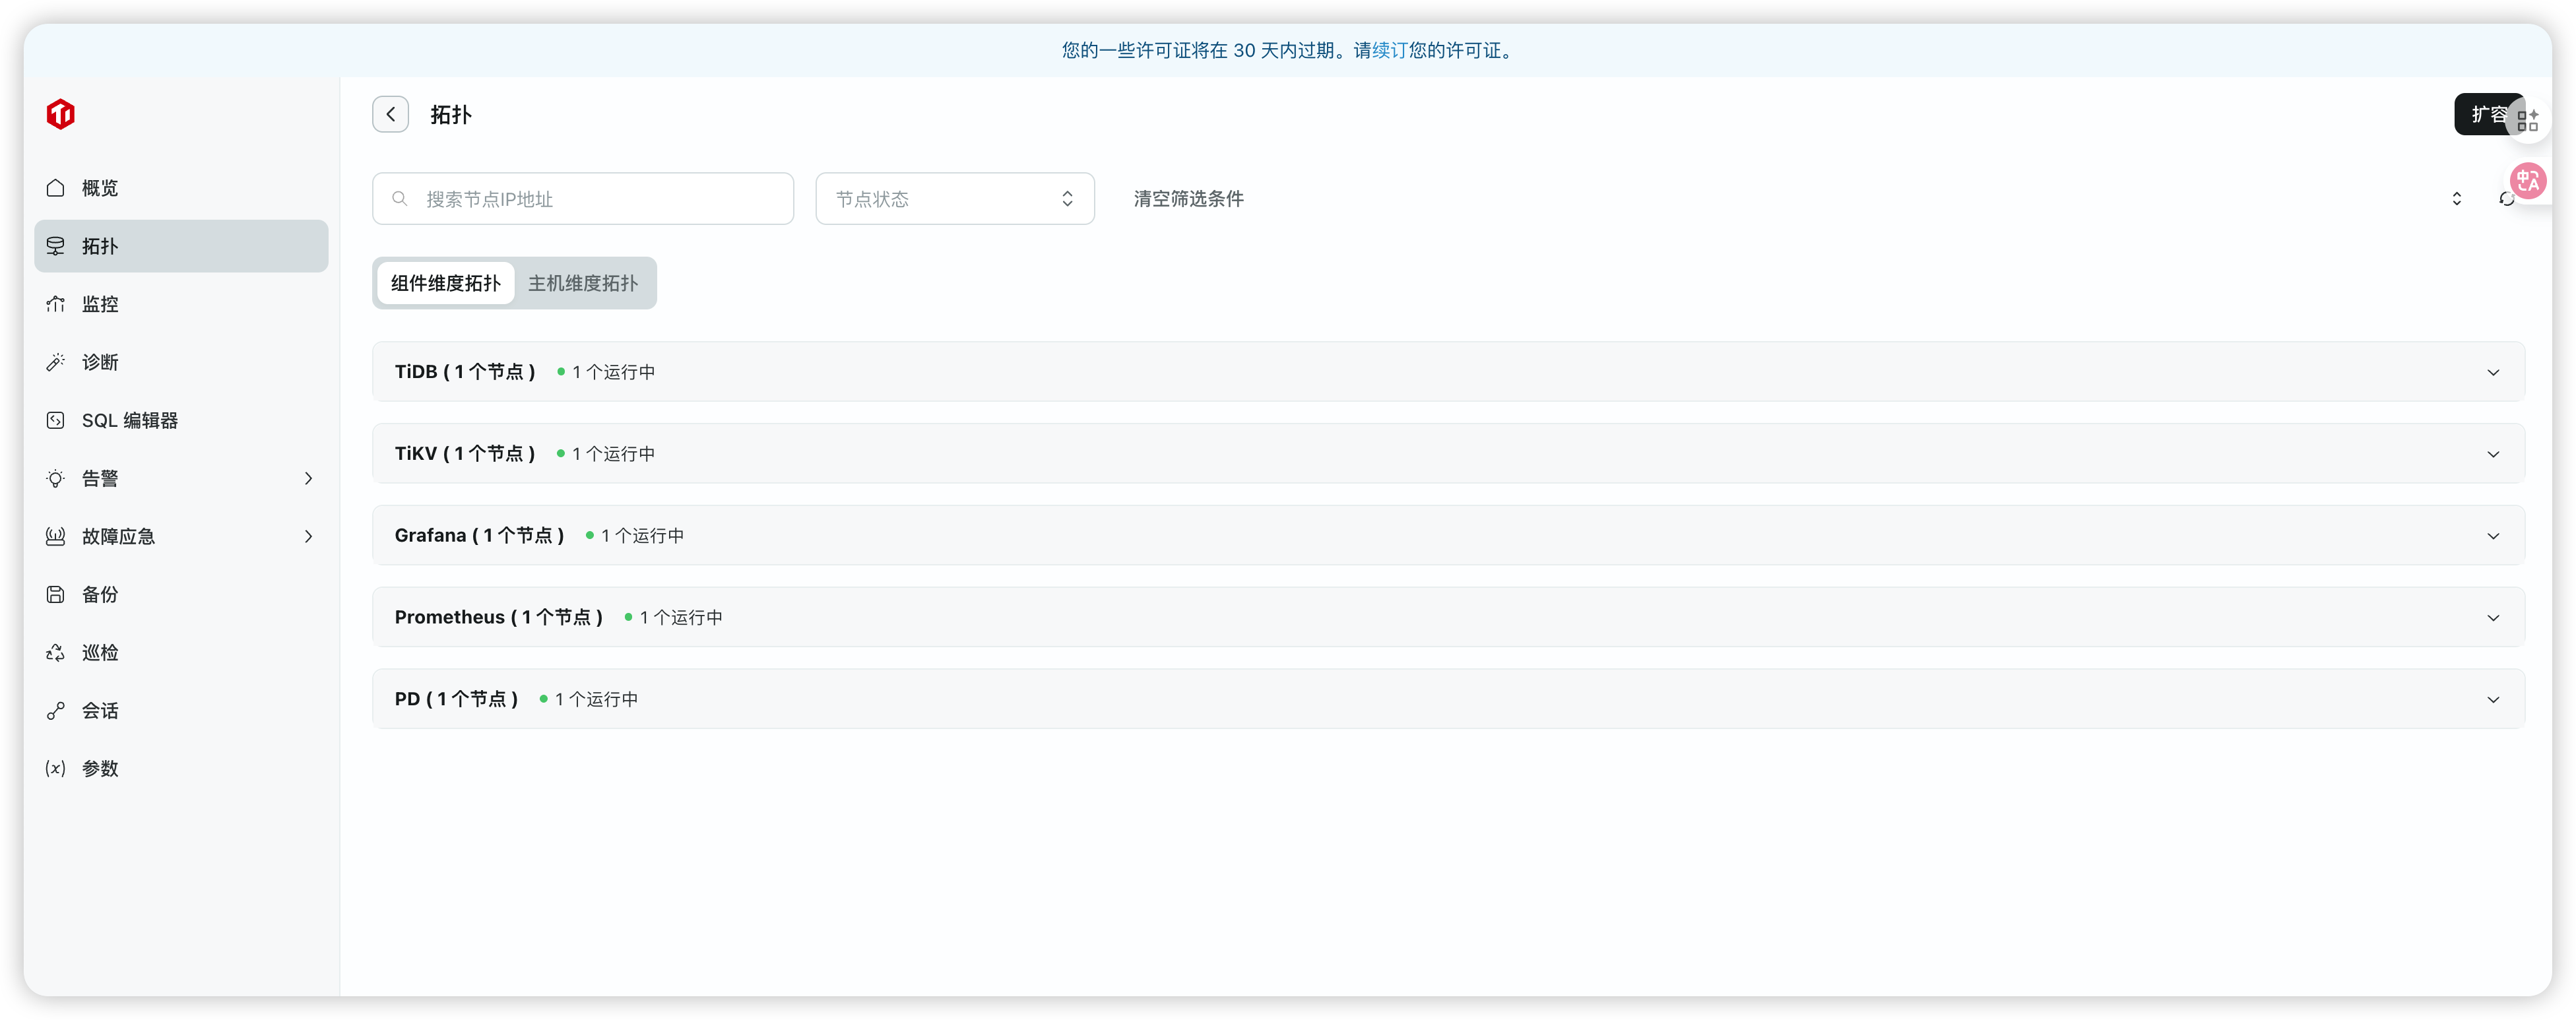Open the 监控 monitoring page
The height and width of the screenshot is (1020, 2576).
[100, 304]
